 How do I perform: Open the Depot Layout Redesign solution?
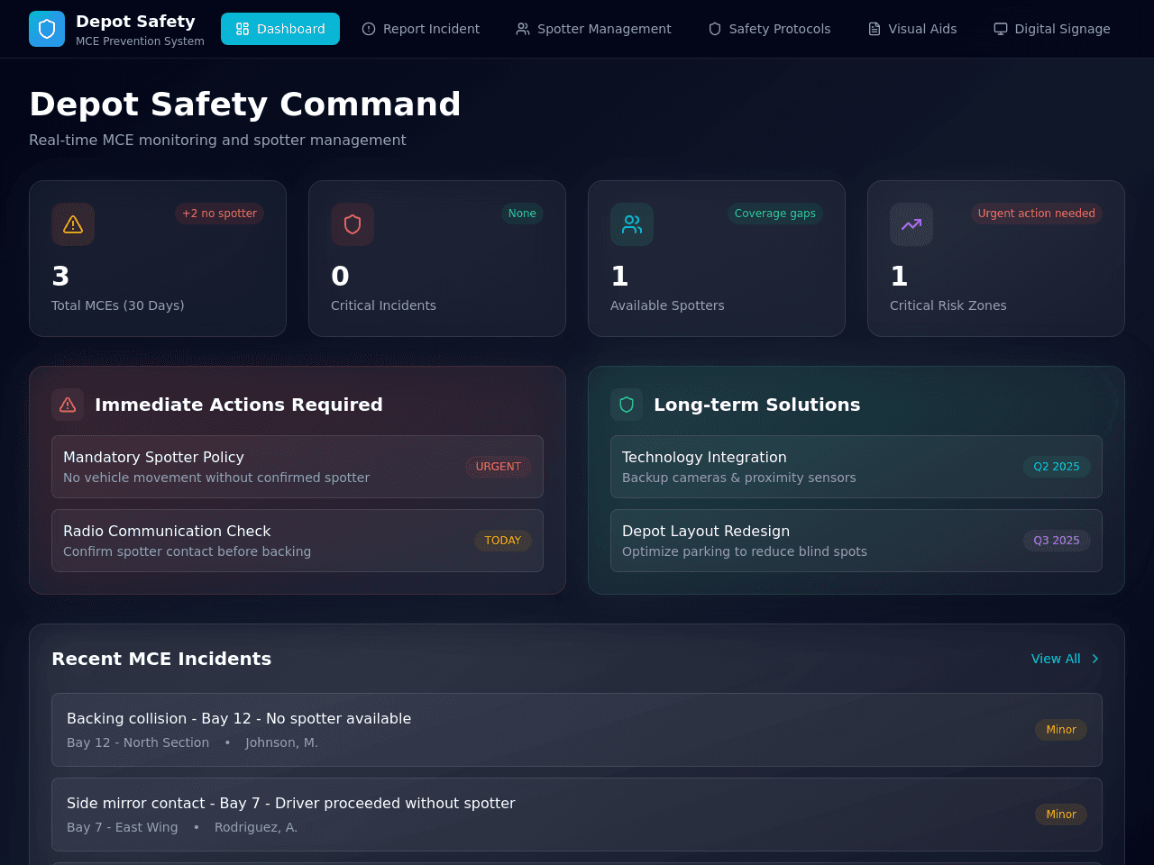[856, 541]
